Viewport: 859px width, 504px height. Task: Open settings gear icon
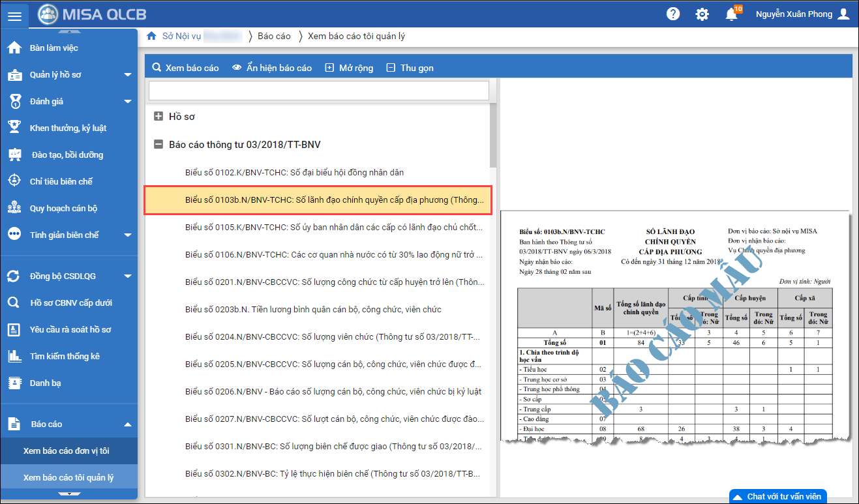[702, 14]
